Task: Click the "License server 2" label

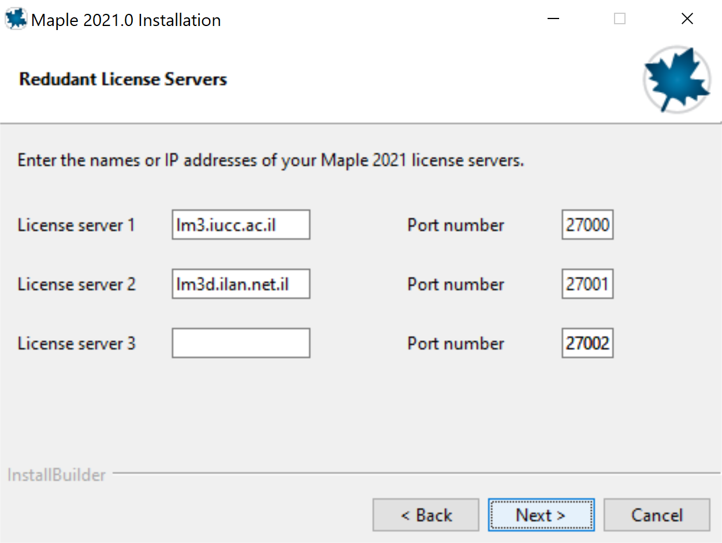Action: point(77,284)
